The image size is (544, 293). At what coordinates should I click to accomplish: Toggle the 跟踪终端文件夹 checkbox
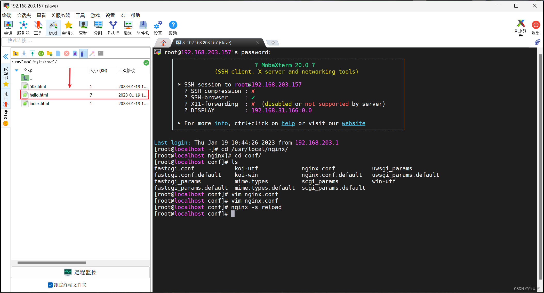point(50,285)
